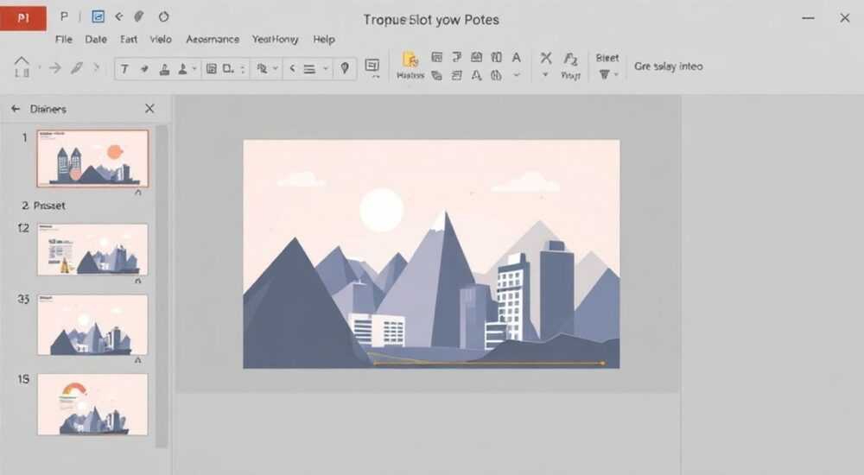Open the Date menu
Viewport: 864px width, 475px height.
click(96, 39)
